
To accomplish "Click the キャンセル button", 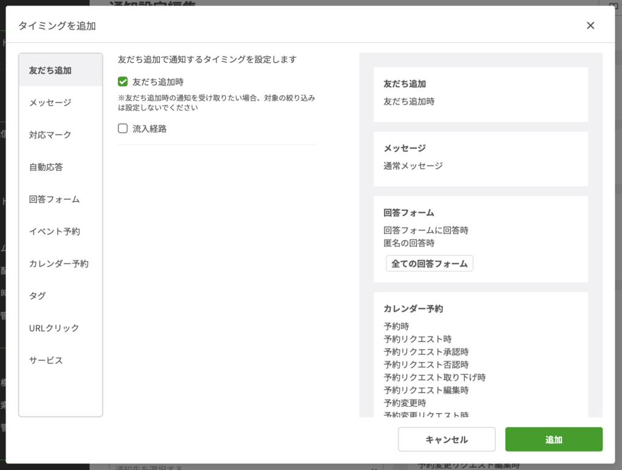I will point(446,440).
